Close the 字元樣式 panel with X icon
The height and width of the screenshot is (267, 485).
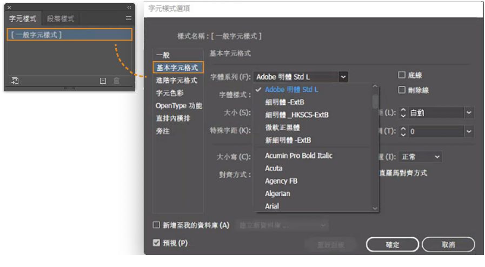pos(9,8)
